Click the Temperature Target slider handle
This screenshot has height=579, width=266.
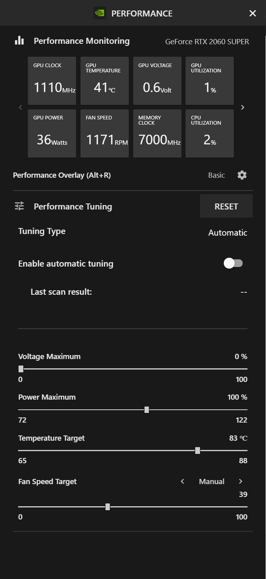pos(197,450)
